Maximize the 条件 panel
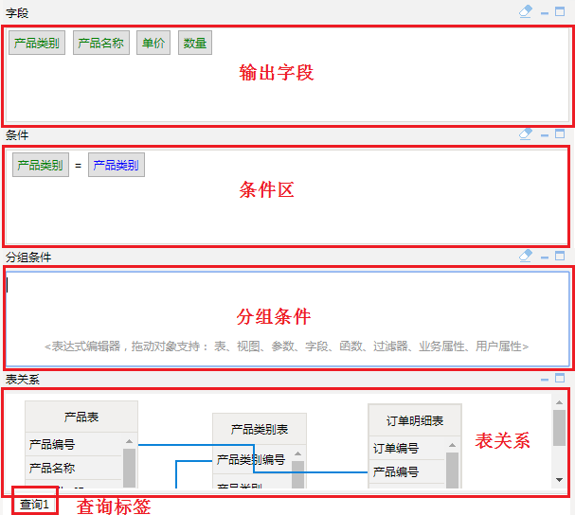The image size is (575, 515). point(560,133)
